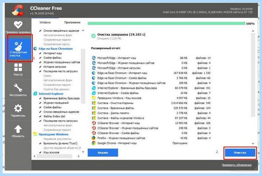The width and height of the screenshot is (262, 176).
Task: Enable Сохранённые пароли under Edge Chromium
Action: pyautogui.click(x=57, y=85)
